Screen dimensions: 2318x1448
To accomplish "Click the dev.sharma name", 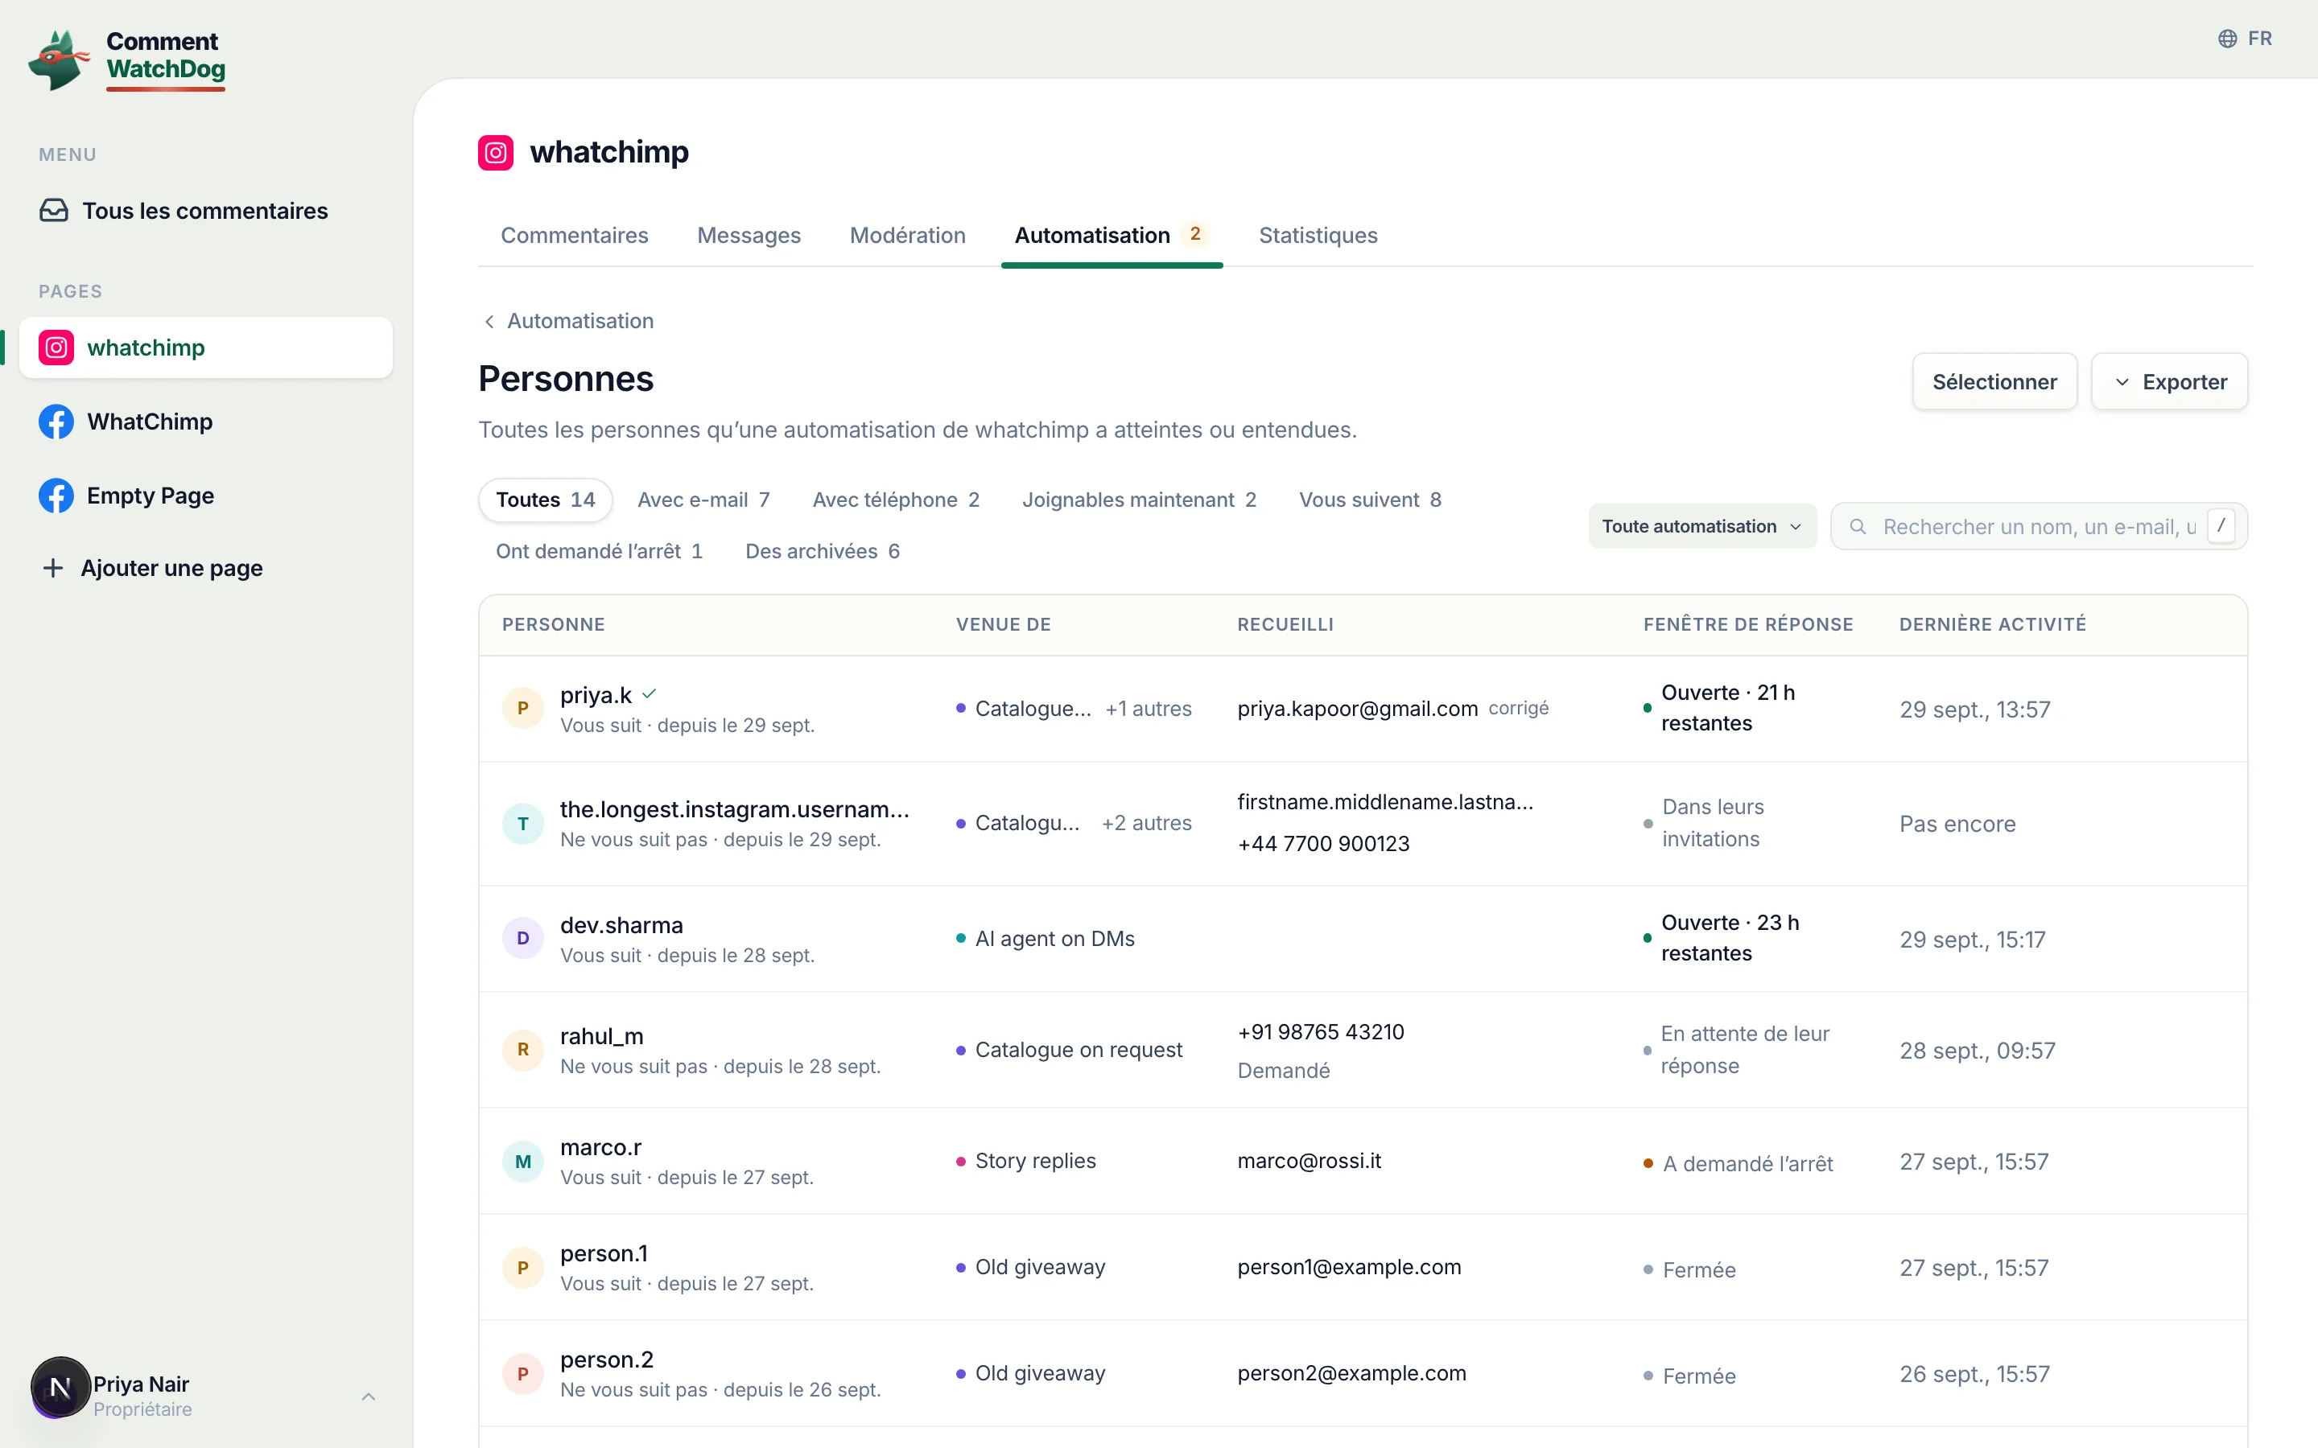I will point(621,925).
